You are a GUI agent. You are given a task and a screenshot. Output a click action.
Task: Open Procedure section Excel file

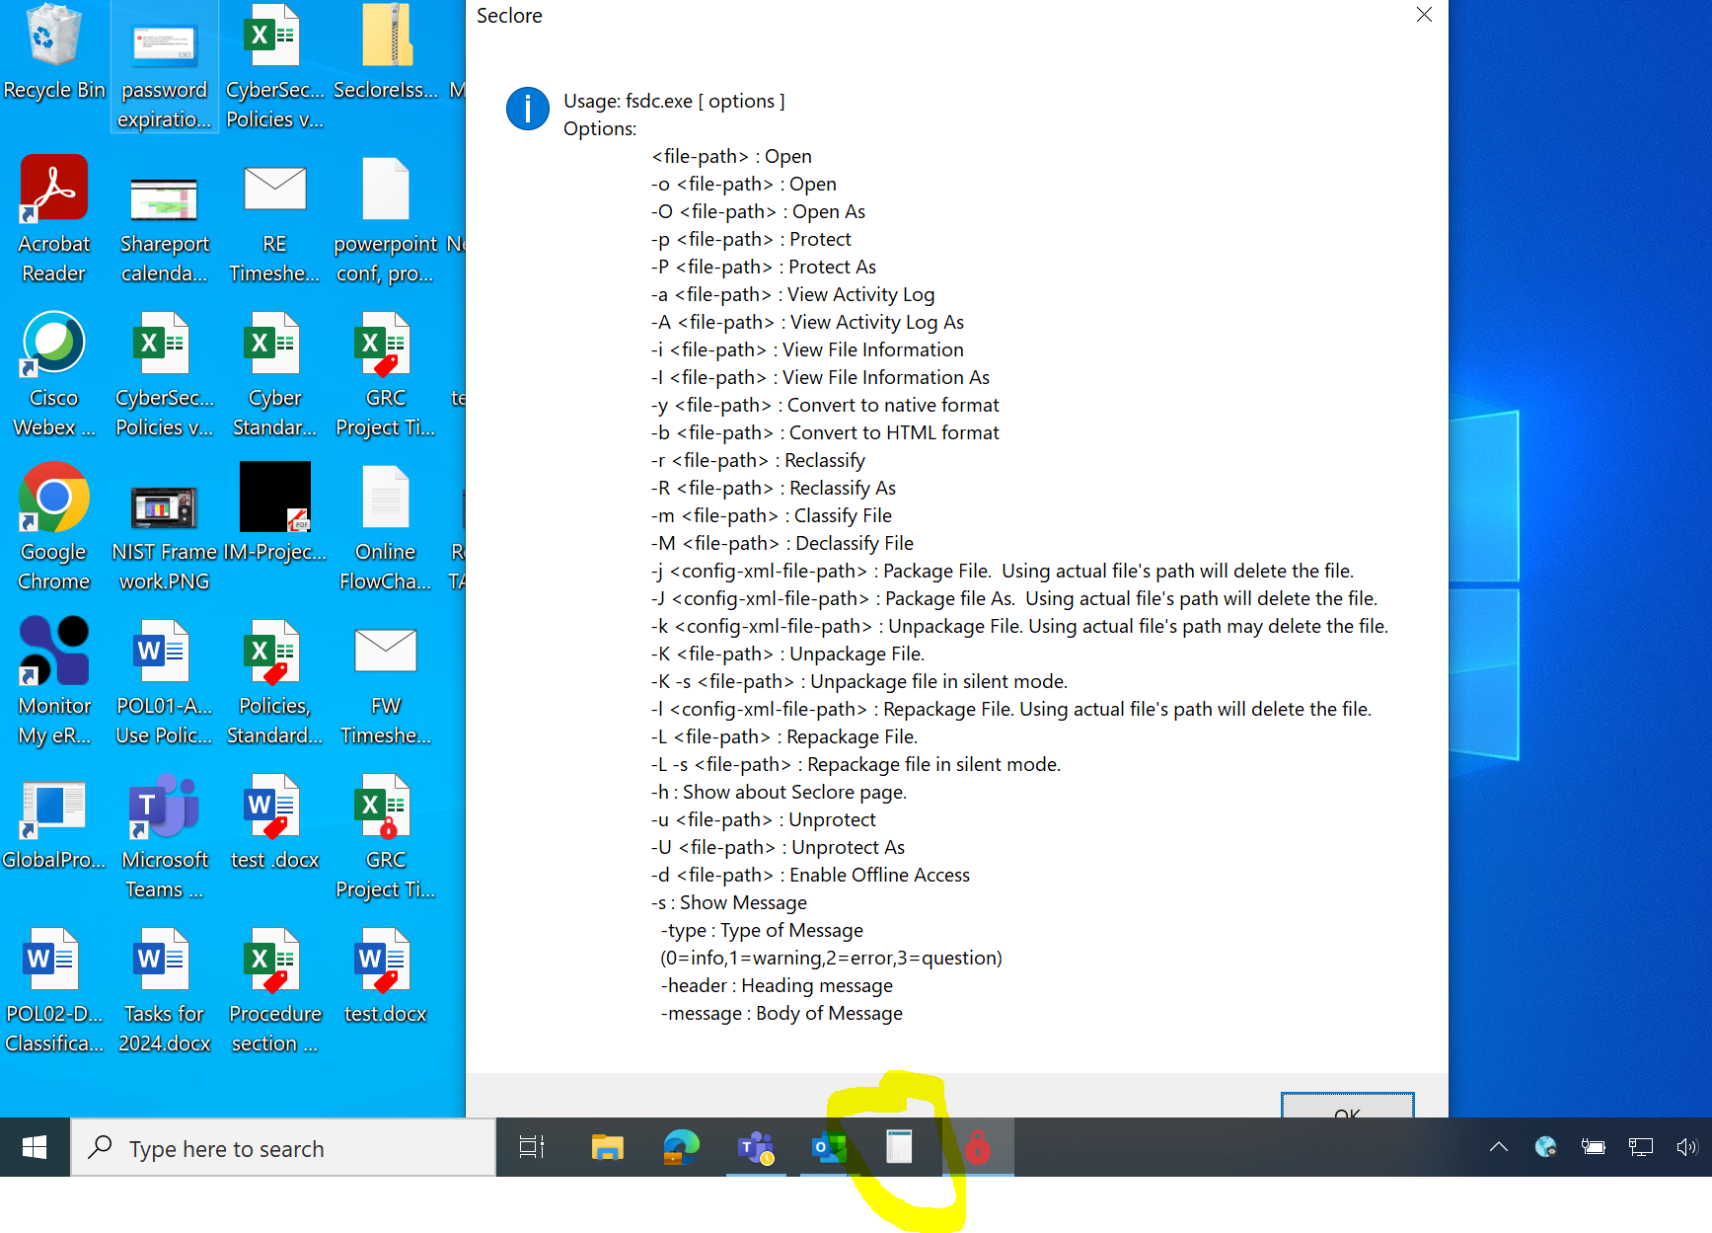point(275,989)
